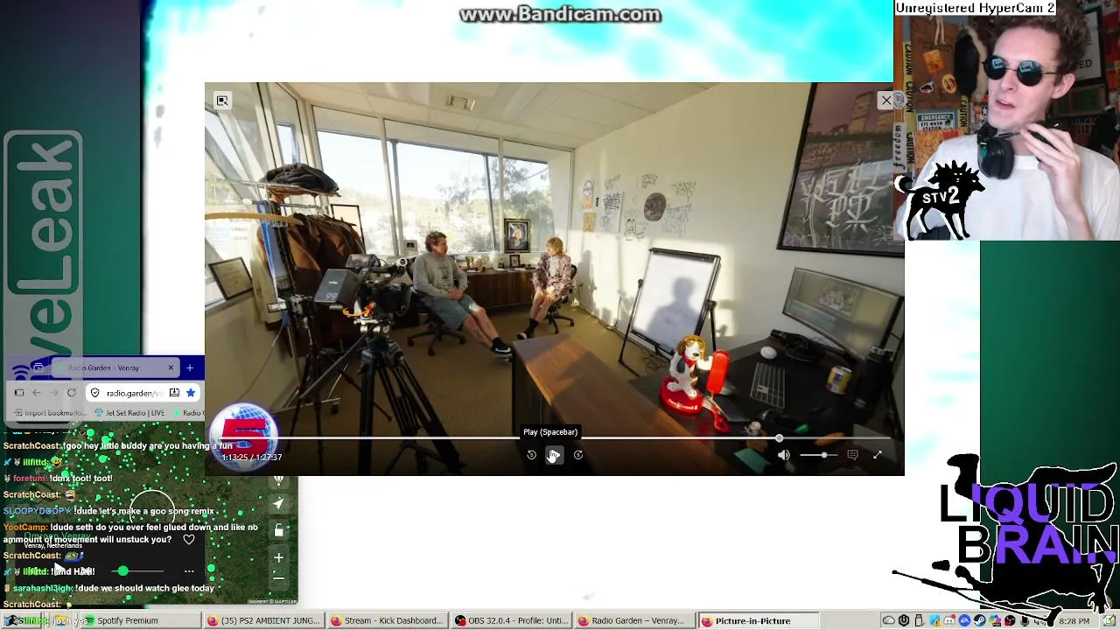Click the back-to-tab icon of the video
Viewport: 1120px width, 630px height.
222,101
